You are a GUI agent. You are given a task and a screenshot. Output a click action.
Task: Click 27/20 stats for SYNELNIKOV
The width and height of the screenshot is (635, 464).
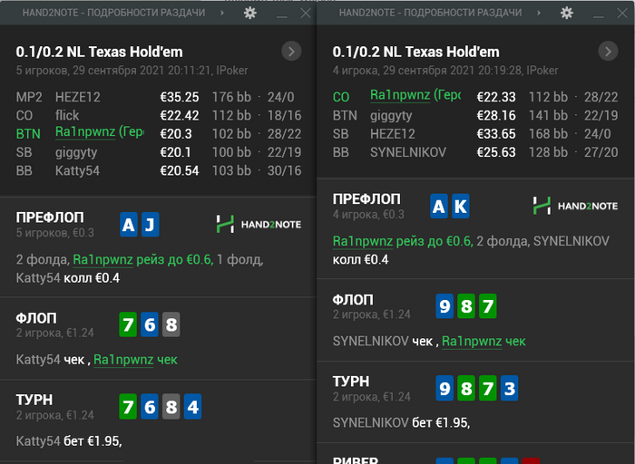click(x=601, y=152)
